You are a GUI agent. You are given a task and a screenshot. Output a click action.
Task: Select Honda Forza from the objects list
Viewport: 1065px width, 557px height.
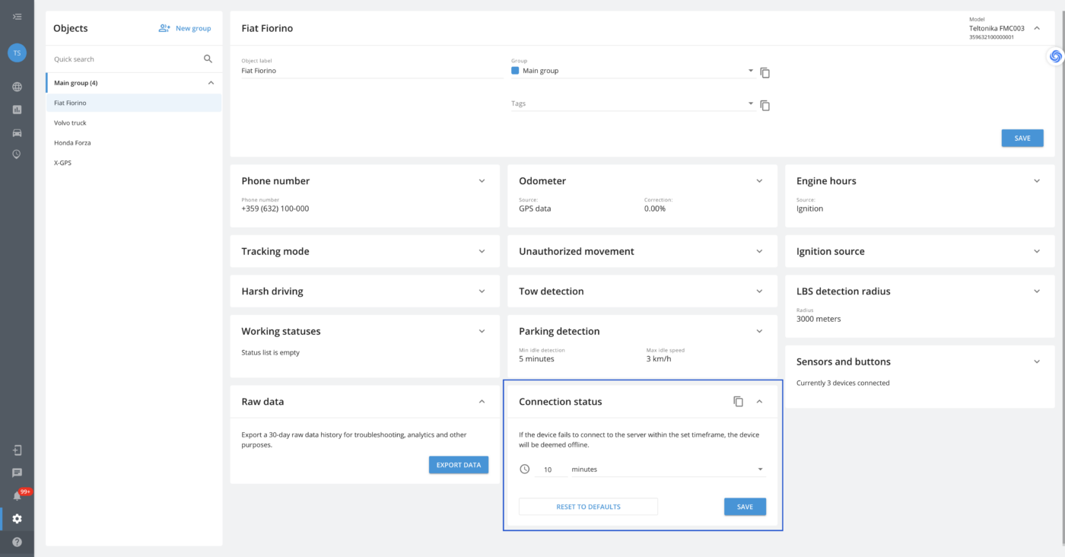pos(72,142)
